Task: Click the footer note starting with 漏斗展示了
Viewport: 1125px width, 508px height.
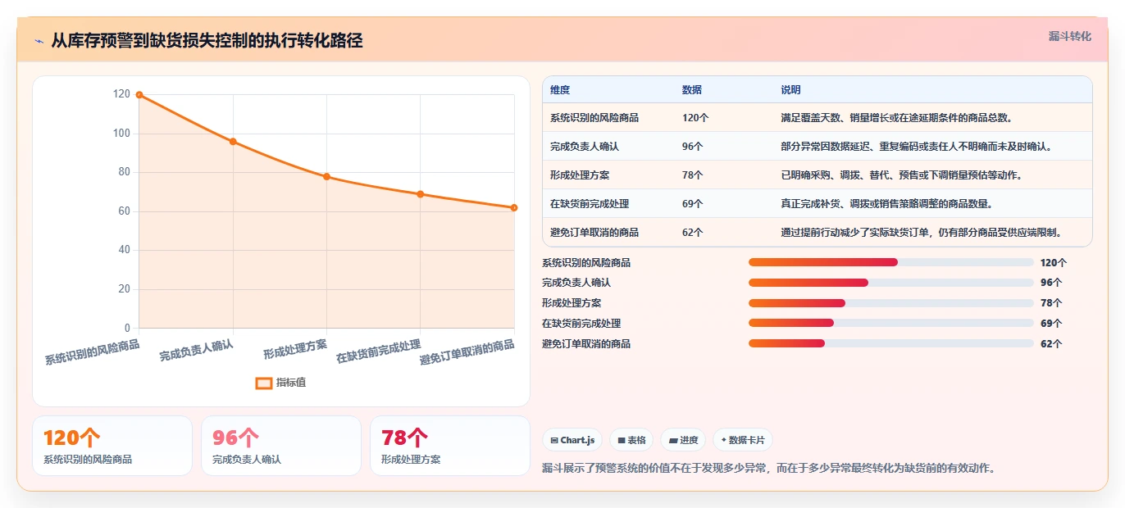Action: (768, 468)
